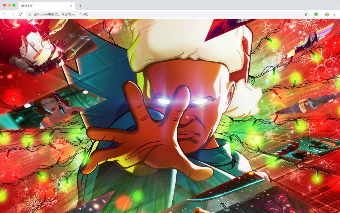This screenshot has width=340, height=213.
Task: Select the 新标签页 tab
Action: (47, 6)
